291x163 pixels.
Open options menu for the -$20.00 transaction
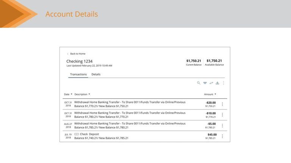coord(222,104)
